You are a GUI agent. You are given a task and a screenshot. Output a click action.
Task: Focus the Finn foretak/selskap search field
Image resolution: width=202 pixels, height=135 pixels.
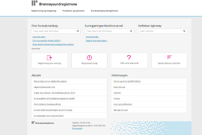53,31
